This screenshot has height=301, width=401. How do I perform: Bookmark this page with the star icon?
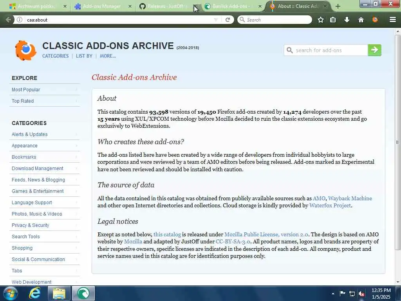pyautogui.click(x=320, y=20)
